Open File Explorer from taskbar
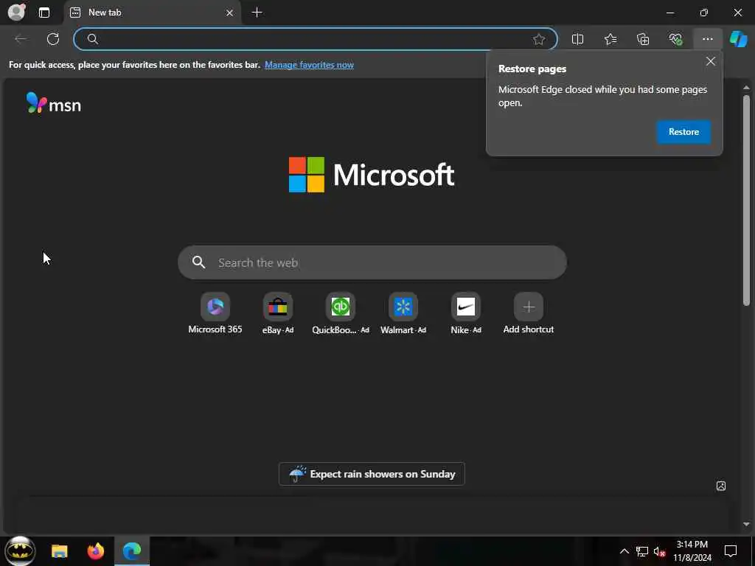 pos(59,551)
